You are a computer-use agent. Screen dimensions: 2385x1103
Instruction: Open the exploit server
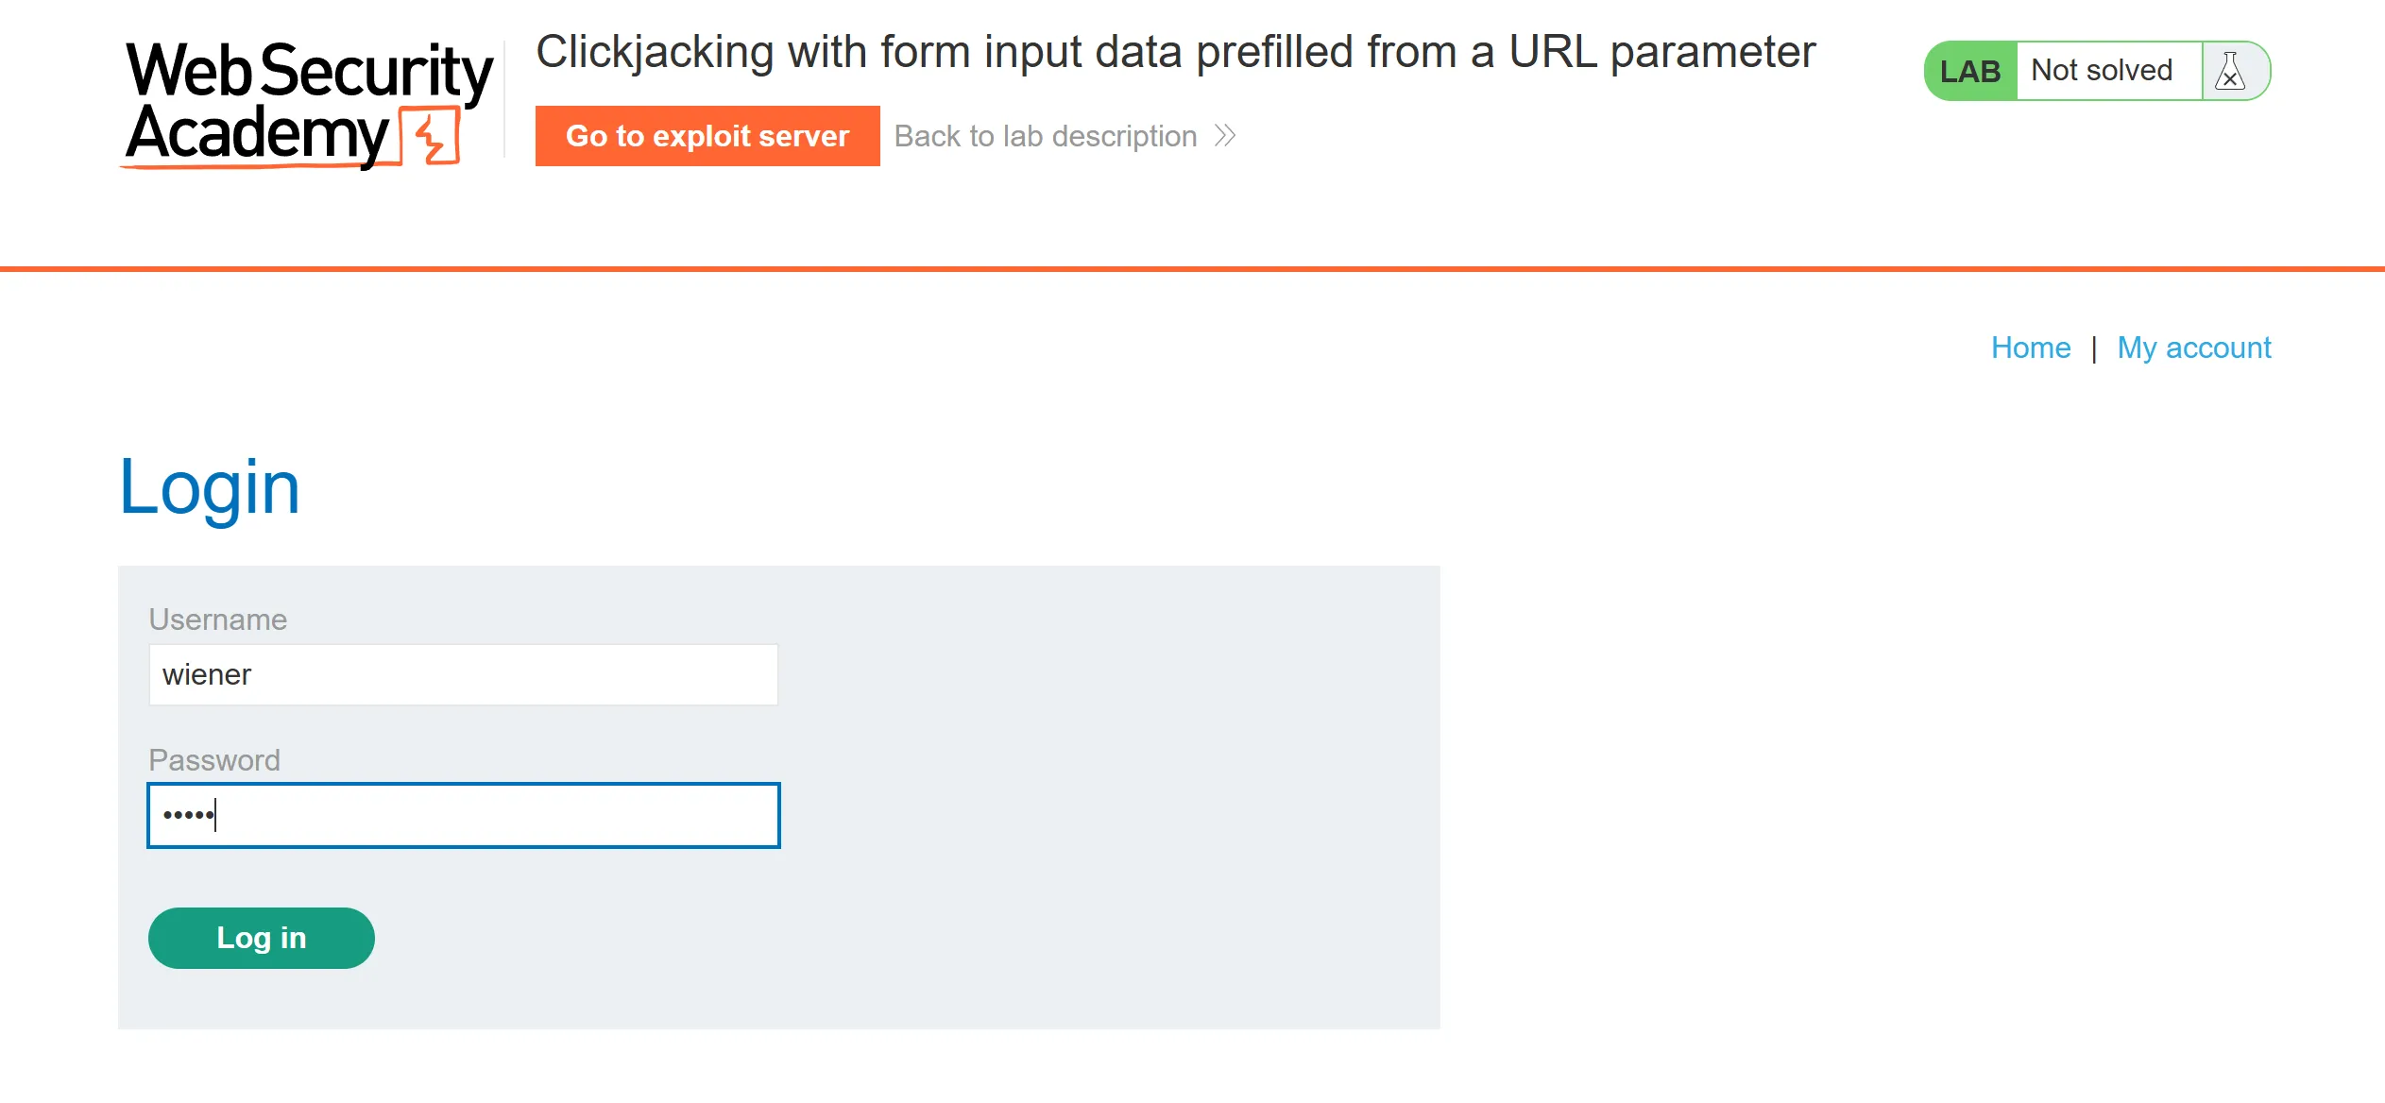pos(707,136)
